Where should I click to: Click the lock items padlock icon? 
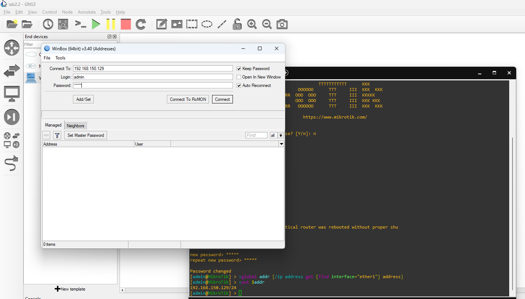coord(237,24)
